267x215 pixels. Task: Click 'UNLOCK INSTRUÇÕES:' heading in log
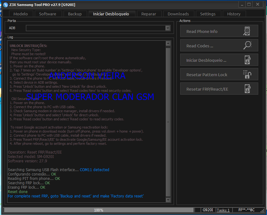tap(28, 46)
